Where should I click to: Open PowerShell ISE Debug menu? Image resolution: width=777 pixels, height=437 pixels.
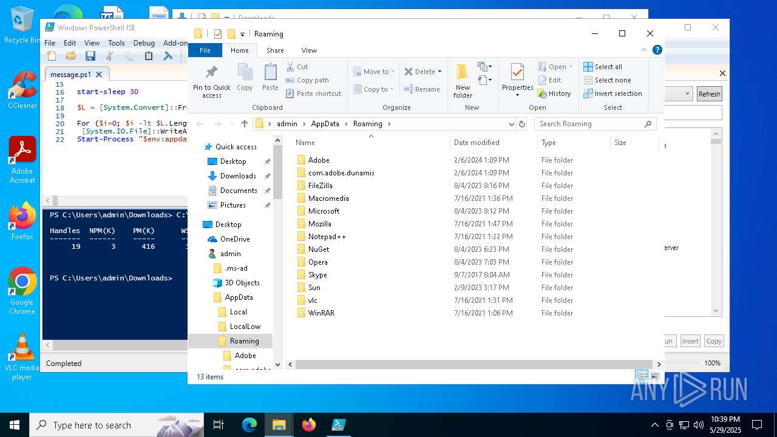click(144, 43)
